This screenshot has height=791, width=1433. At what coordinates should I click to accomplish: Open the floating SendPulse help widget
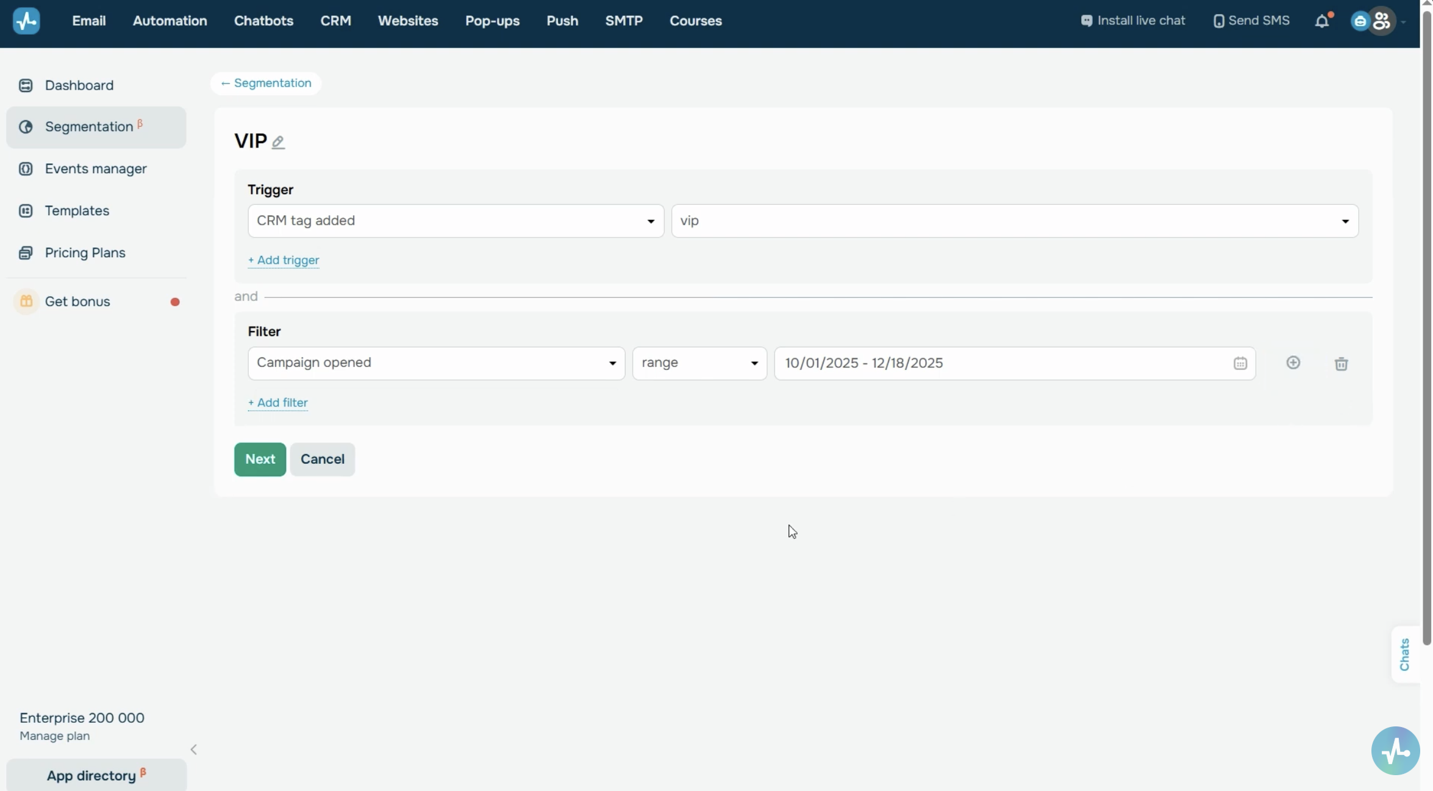point(1395,750)
